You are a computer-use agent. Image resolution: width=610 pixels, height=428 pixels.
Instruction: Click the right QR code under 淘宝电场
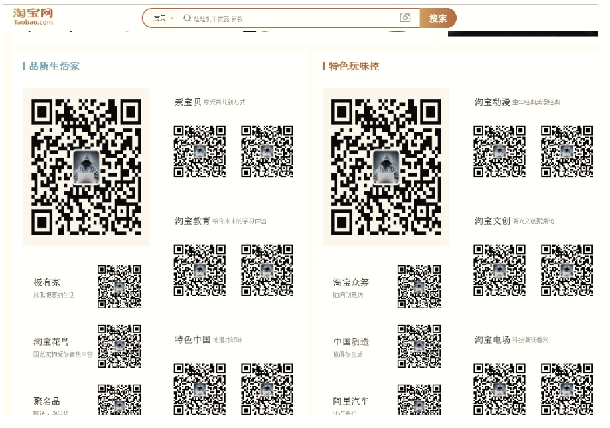[x=567, y=389]
